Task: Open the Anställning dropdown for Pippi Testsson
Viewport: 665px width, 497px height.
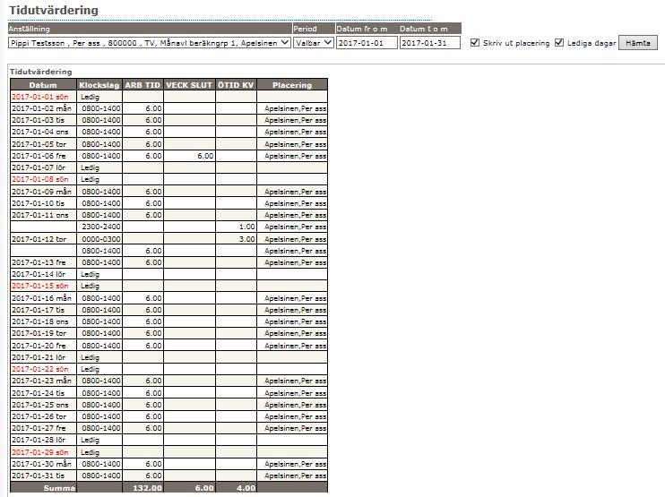Action: tap(150, 43)
